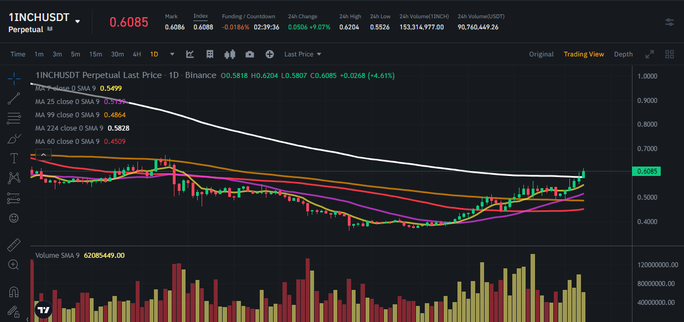Click the MA 99 indicator legend
Image resolution: width=684 pixels, height=322 pixels.
click(80, 115)
